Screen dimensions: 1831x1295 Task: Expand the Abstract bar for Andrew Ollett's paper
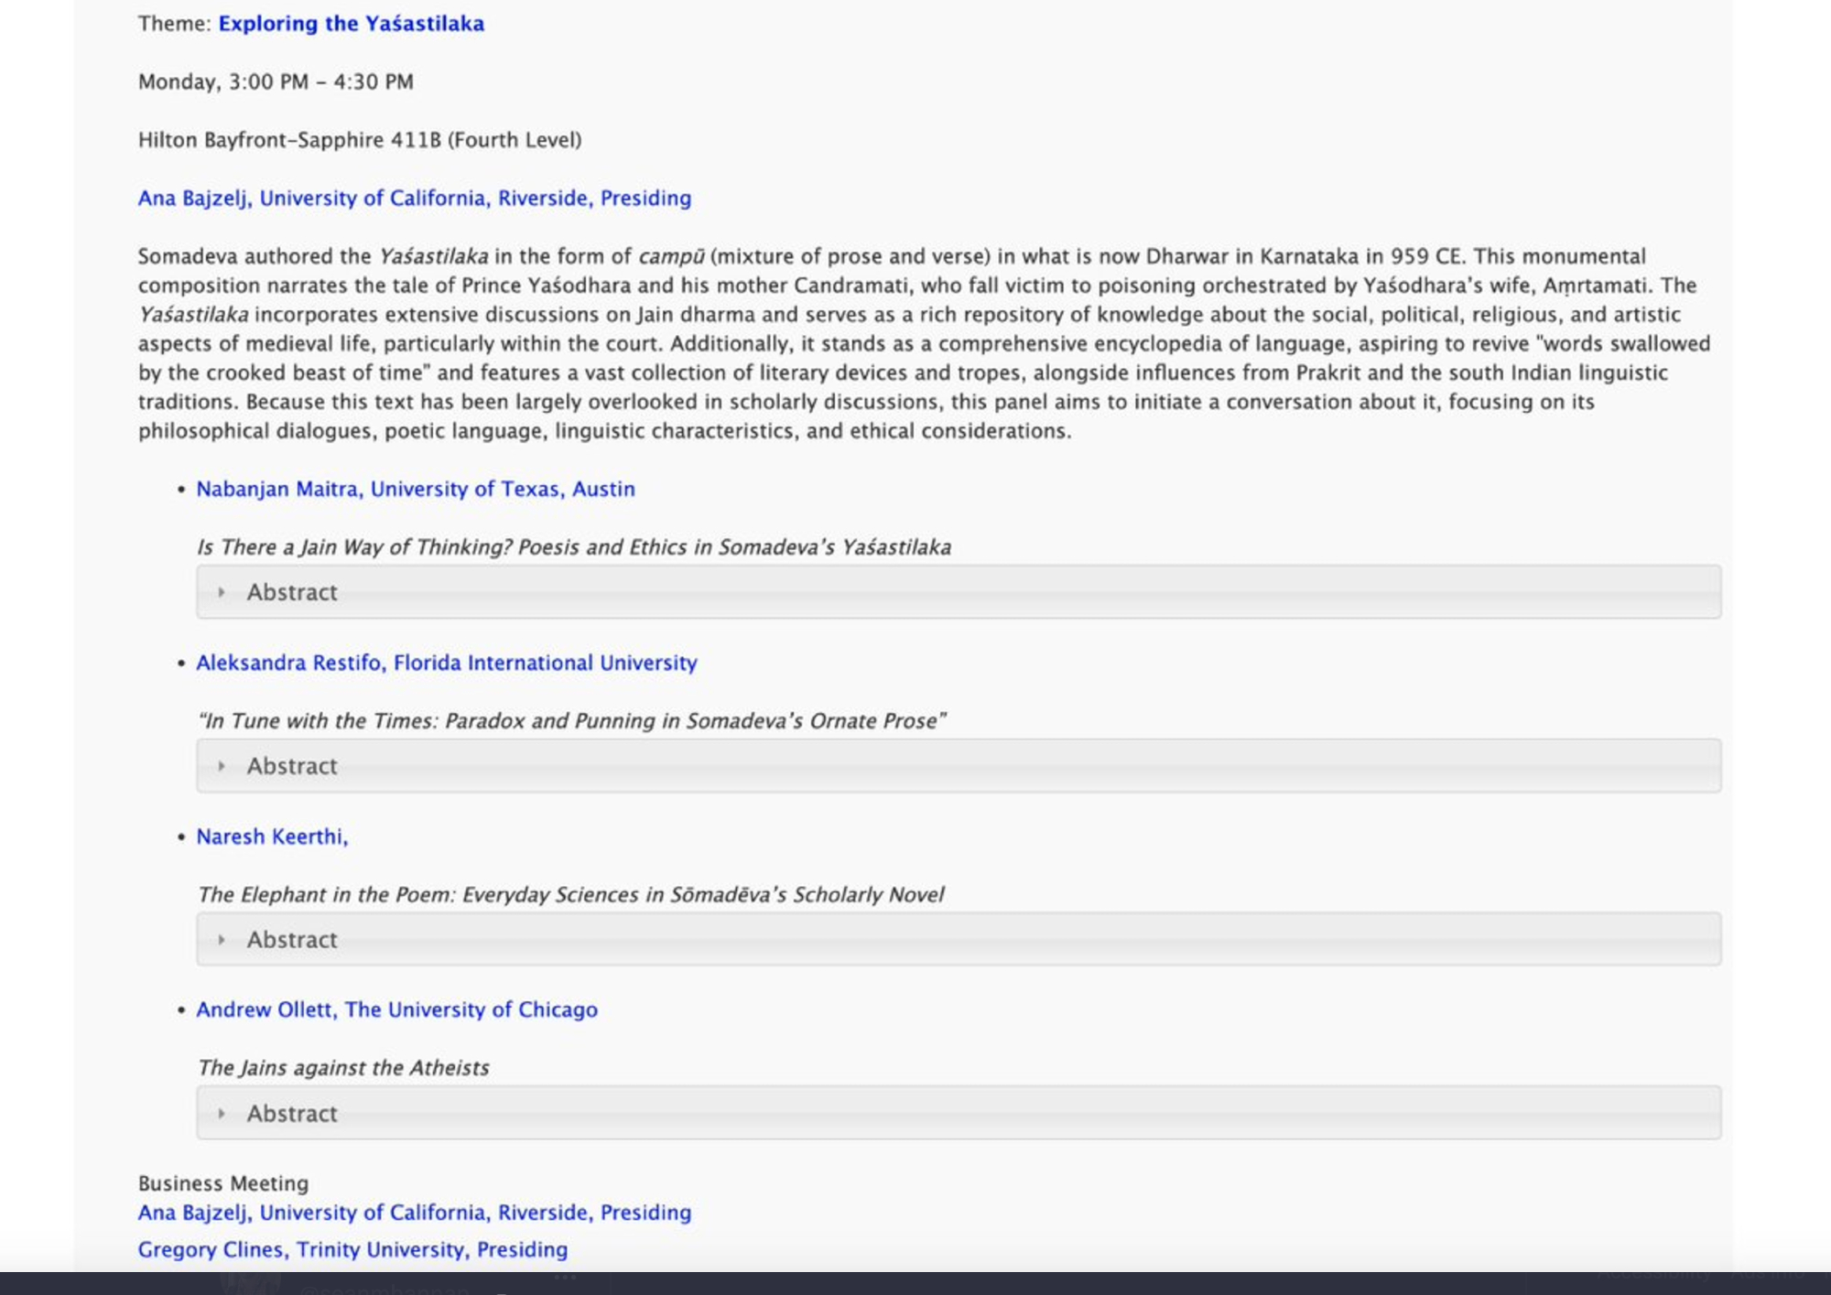click(958, 1114)
